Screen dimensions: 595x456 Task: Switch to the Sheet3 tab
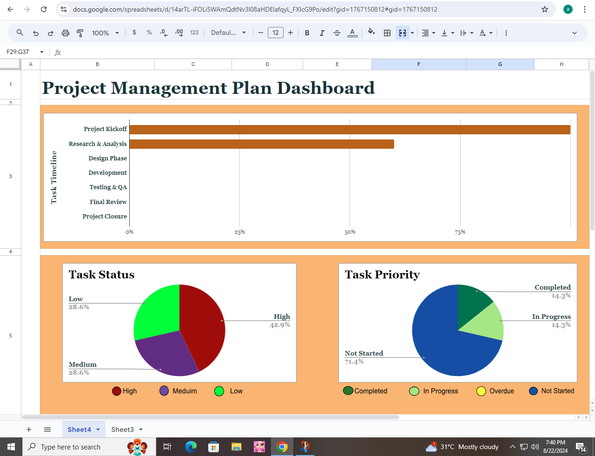click(x=122, y=430)
